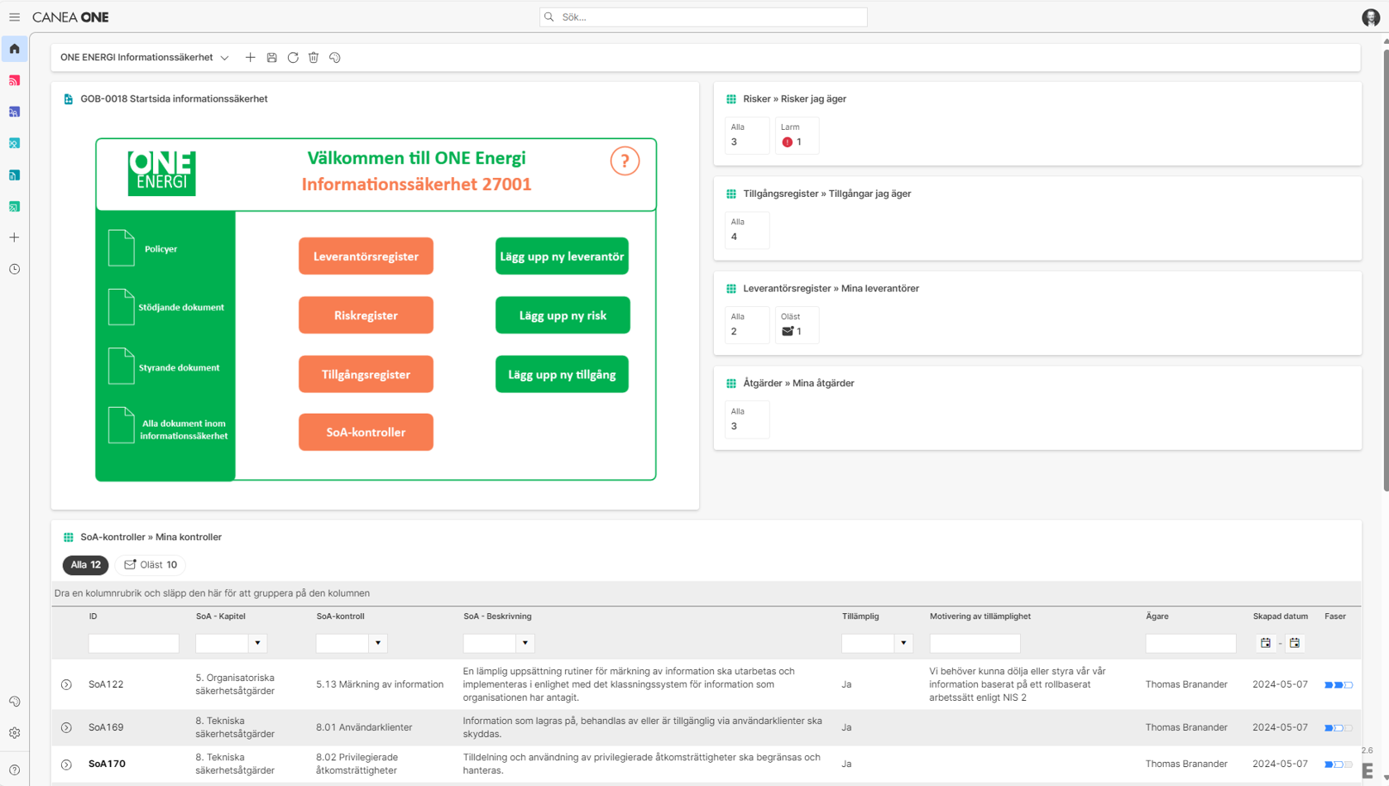The width and height of the screenshot is (1389, 786).
Task: Open history icon at sidebar bottom
Action: click(x=14, y=702)
